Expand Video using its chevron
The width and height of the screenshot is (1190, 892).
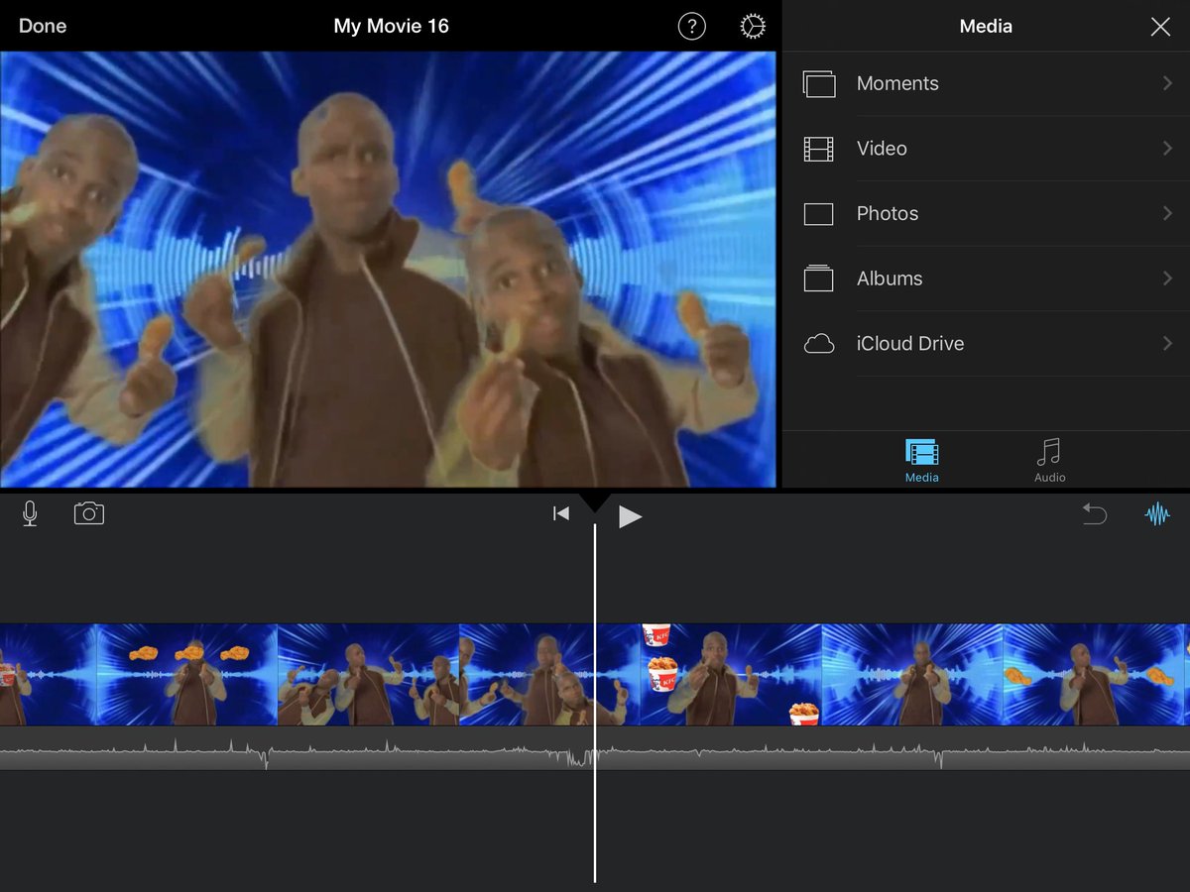[x=1167, y=149]
